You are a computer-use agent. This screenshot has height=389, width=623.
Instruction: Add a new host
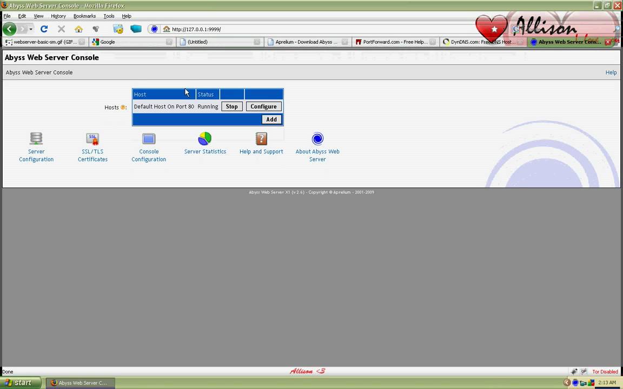coord(271,119)
